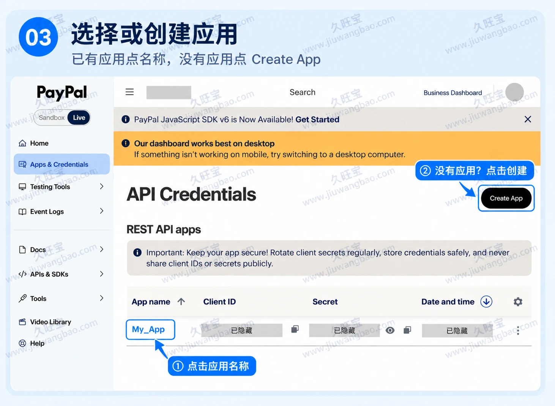The height and width of the screenshot is (406, 555).
Task: Open the My_App application link
Action: [148, 329]
